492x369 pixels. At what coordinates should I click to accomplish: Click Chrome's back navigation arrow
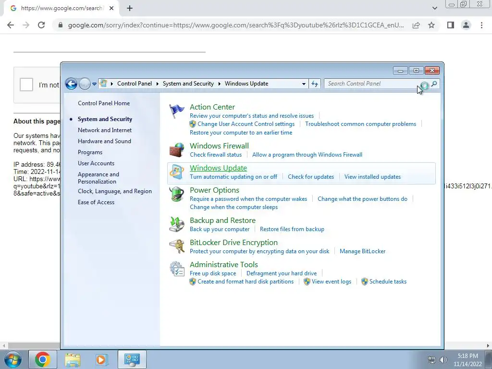(11, 25)
